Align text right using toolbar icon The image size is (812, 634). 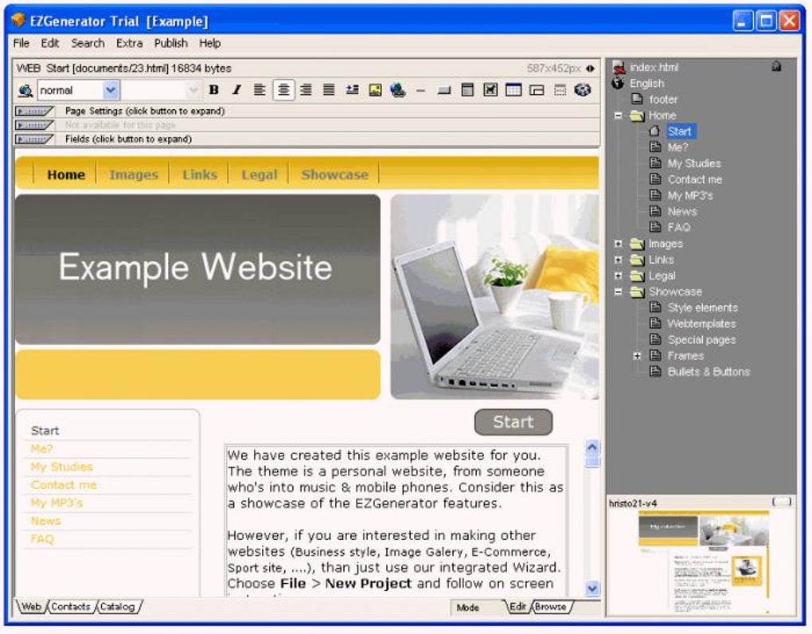(x=306, y=90)
